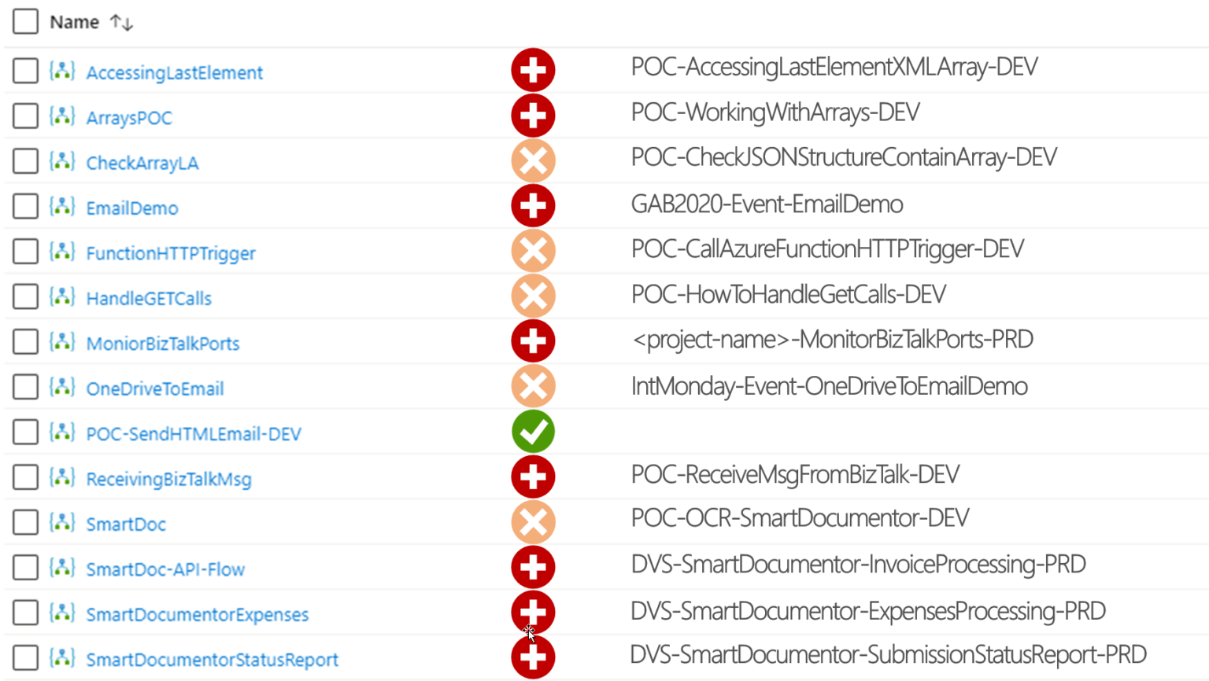Click the orange X icon for CheckArrayLA
The image size is (1209, 681).
[x=533, y=161]
